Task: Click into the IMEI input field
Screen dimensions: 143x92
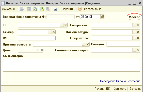Action: point(37,38)
